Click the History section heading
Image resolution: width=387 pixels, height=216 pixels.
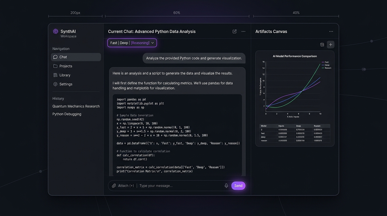pyautogui.click(x=58, y=98)
